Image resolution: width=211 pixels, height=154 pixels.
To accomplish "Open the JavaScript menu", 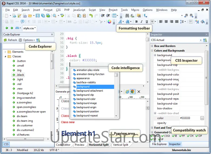I will click(79, 10).
